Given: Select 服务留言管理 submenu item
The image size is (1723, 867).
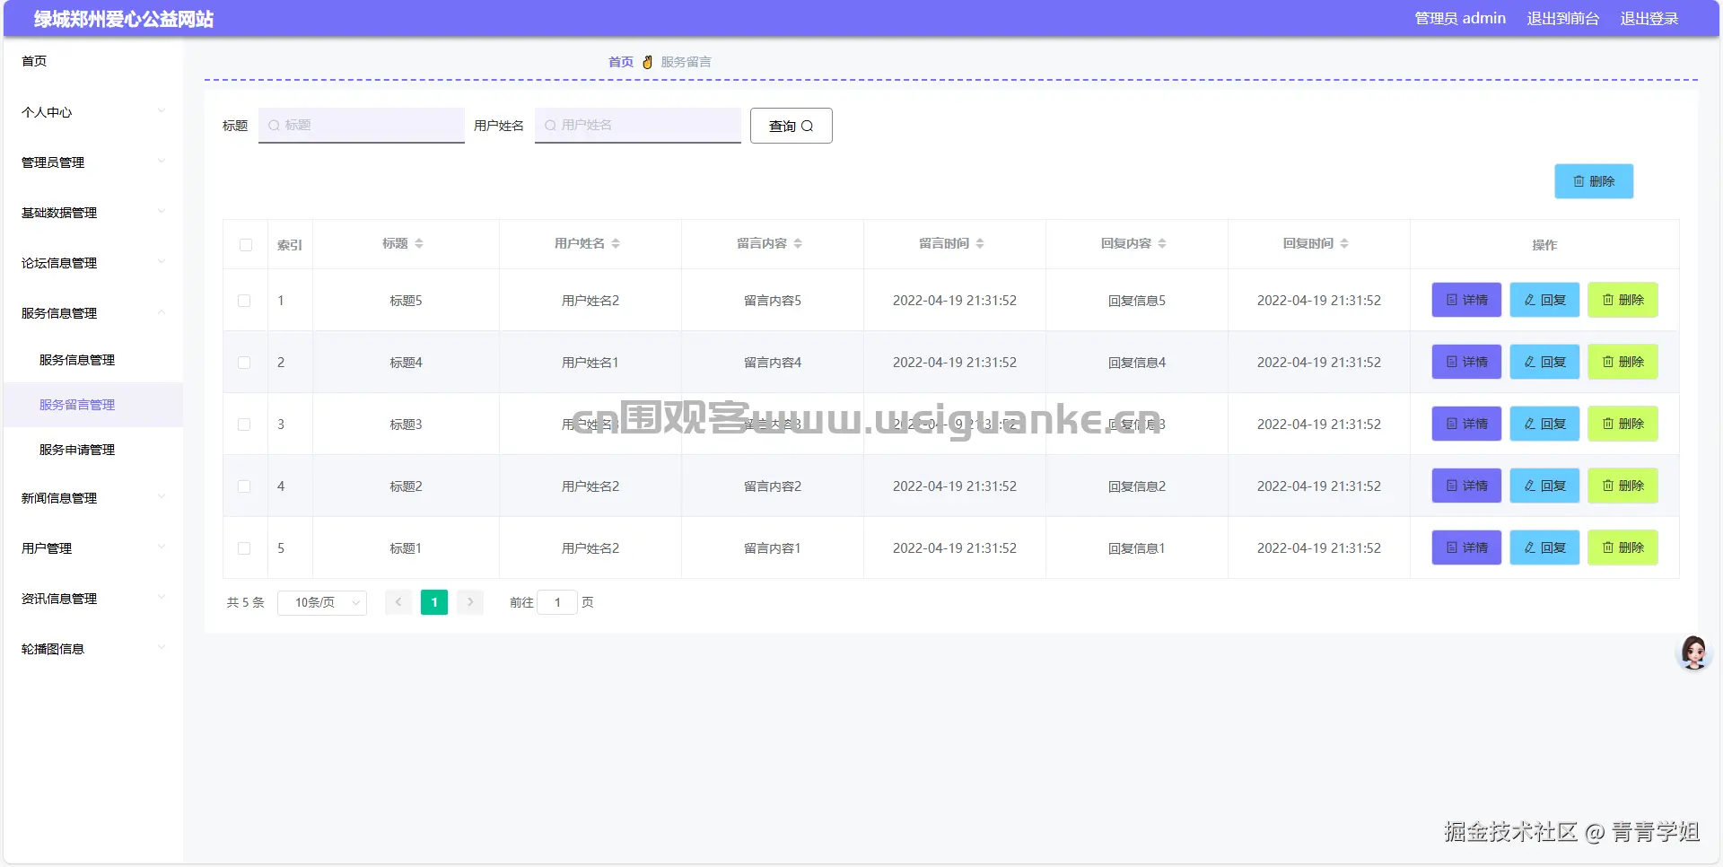Looking at the screenshot, I should click(x=93, y=405).
